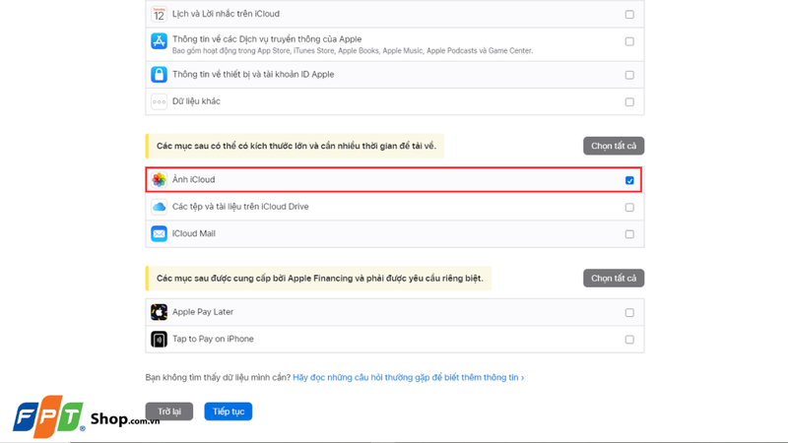Click the three-dots icon beside Dữ liệu khác

pos(159,101)
